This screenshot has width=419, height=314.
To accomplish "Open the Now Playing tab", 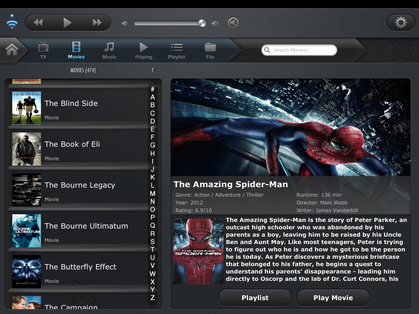I will coord(144,51).
